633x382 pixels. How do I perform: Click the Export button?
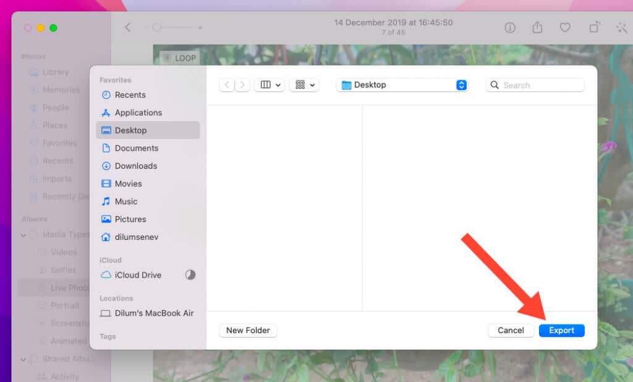point(561,330)
